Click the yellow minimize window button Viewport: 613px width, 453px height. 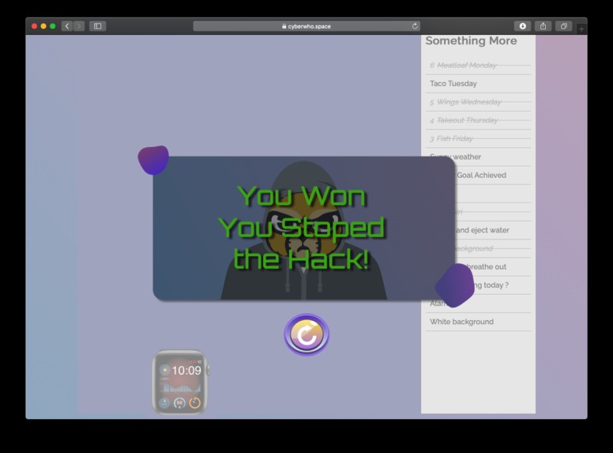click(43, 26)
